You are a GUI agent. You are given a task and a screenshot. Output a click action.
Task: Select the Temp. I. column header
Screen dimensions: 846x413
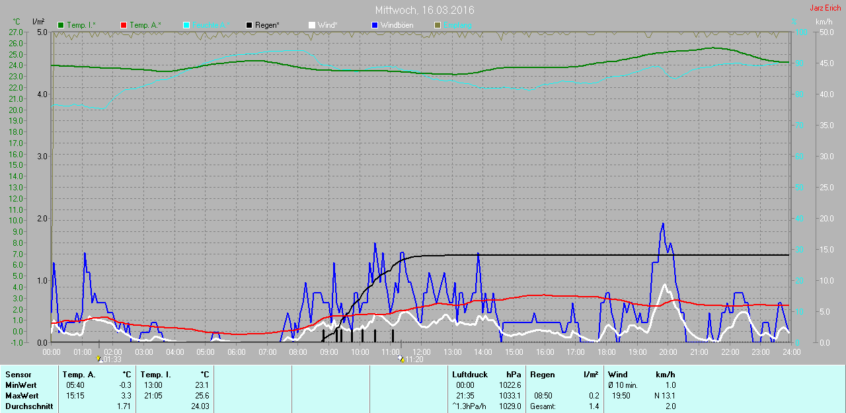[155, 375]
